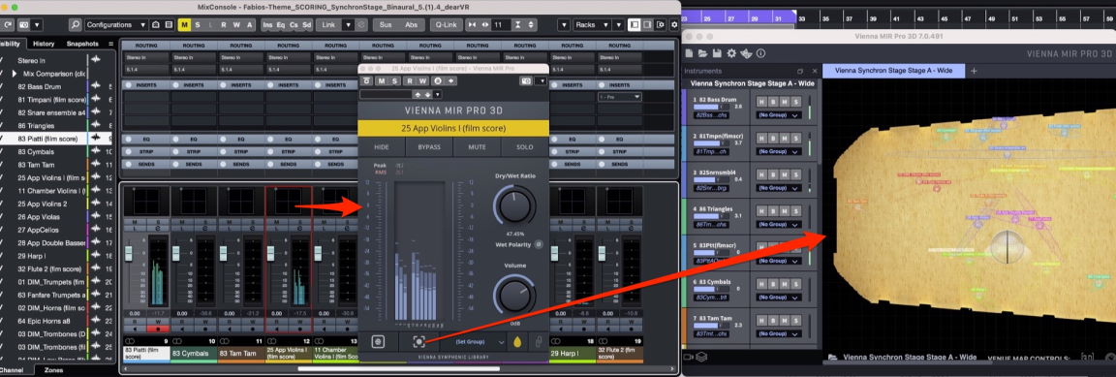Screen dimensions: 1116x377
Task: Click the yellow drop icon in plugin footer
Action: [517, 342]
